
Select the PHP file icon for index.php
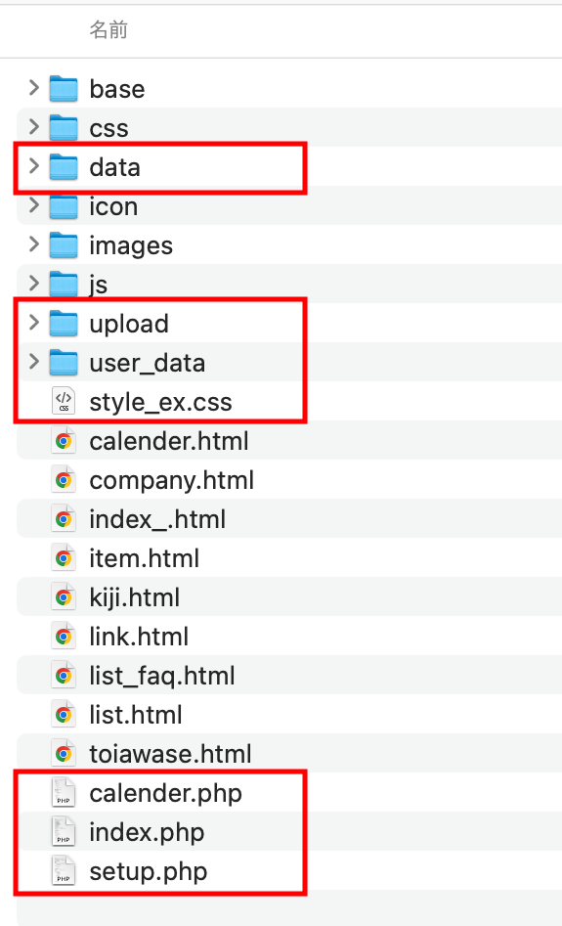(x=64, y=832)
